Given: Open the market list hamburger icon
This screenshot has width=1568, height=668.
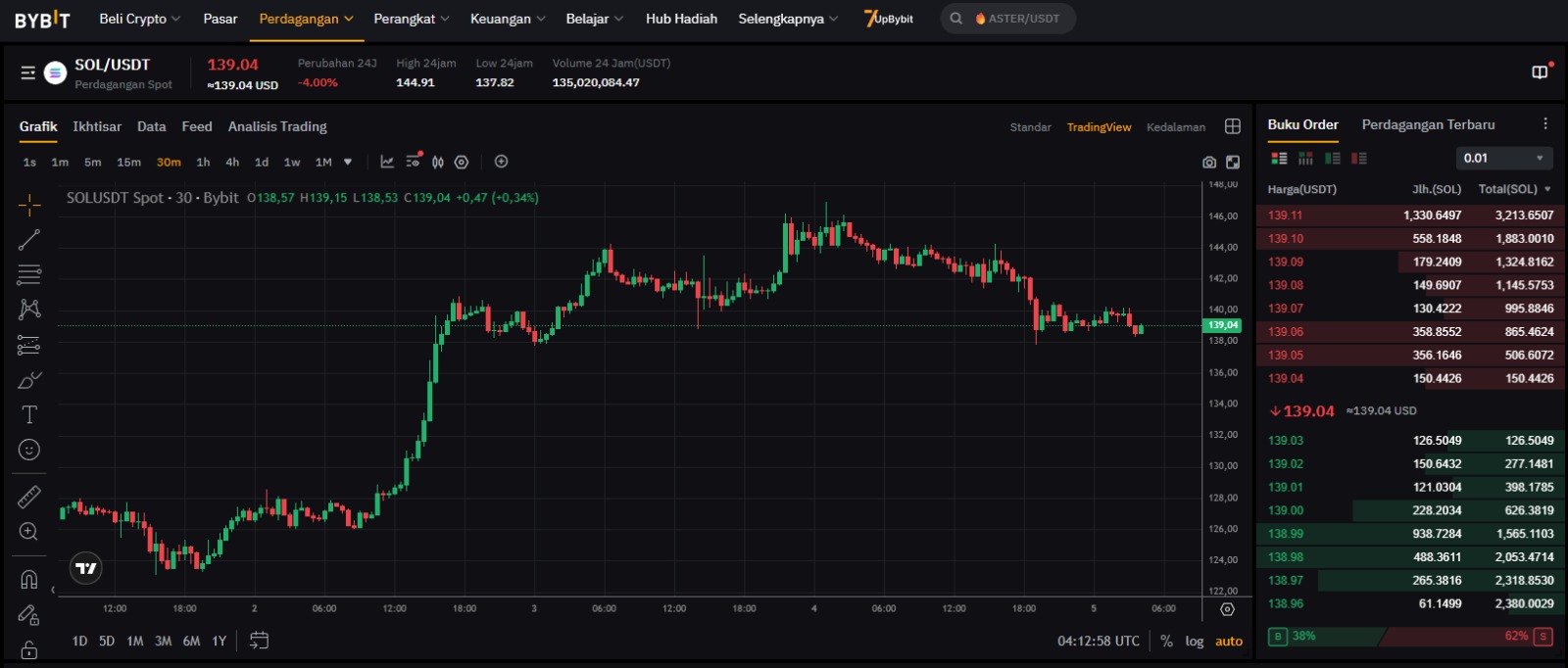Looking at the screenshot, I should (x=28, y=72).
